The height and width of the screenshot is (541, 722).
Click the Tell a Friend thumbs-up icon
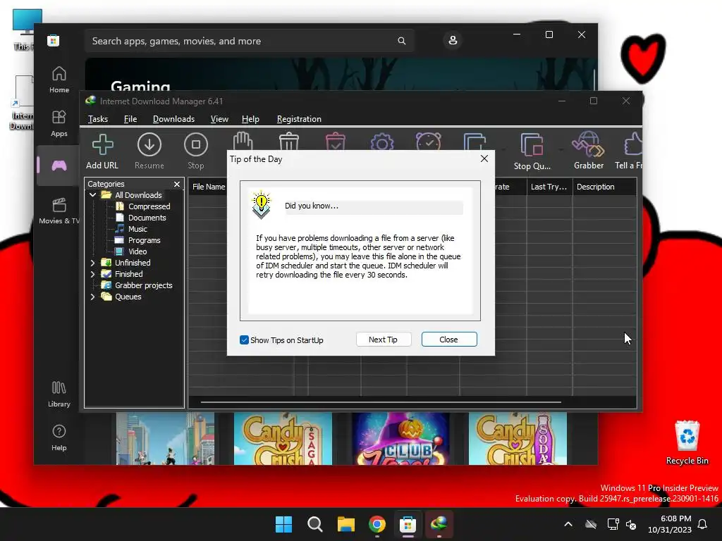[633, 144]
